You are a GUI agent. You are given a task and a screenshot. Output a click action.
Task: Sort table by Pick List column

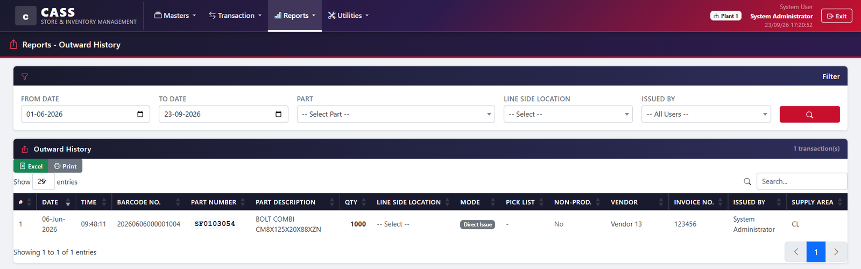[x=525, y=202]
